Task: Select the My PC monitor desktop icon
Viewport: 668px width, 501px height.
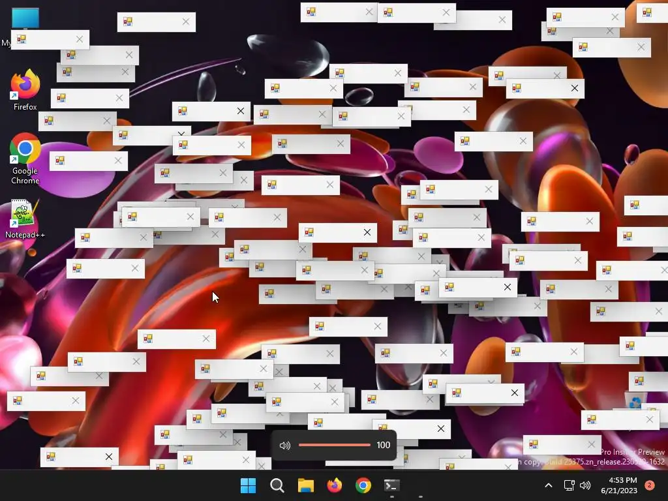Action: 25,18
